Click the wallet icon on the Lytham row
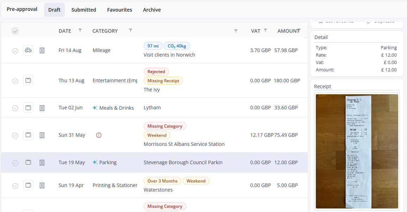 tap(28, 108)
